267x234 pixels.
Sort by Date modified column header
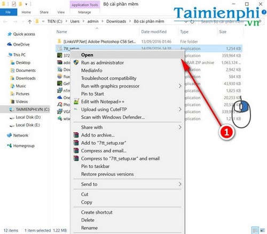coord(154,32)
